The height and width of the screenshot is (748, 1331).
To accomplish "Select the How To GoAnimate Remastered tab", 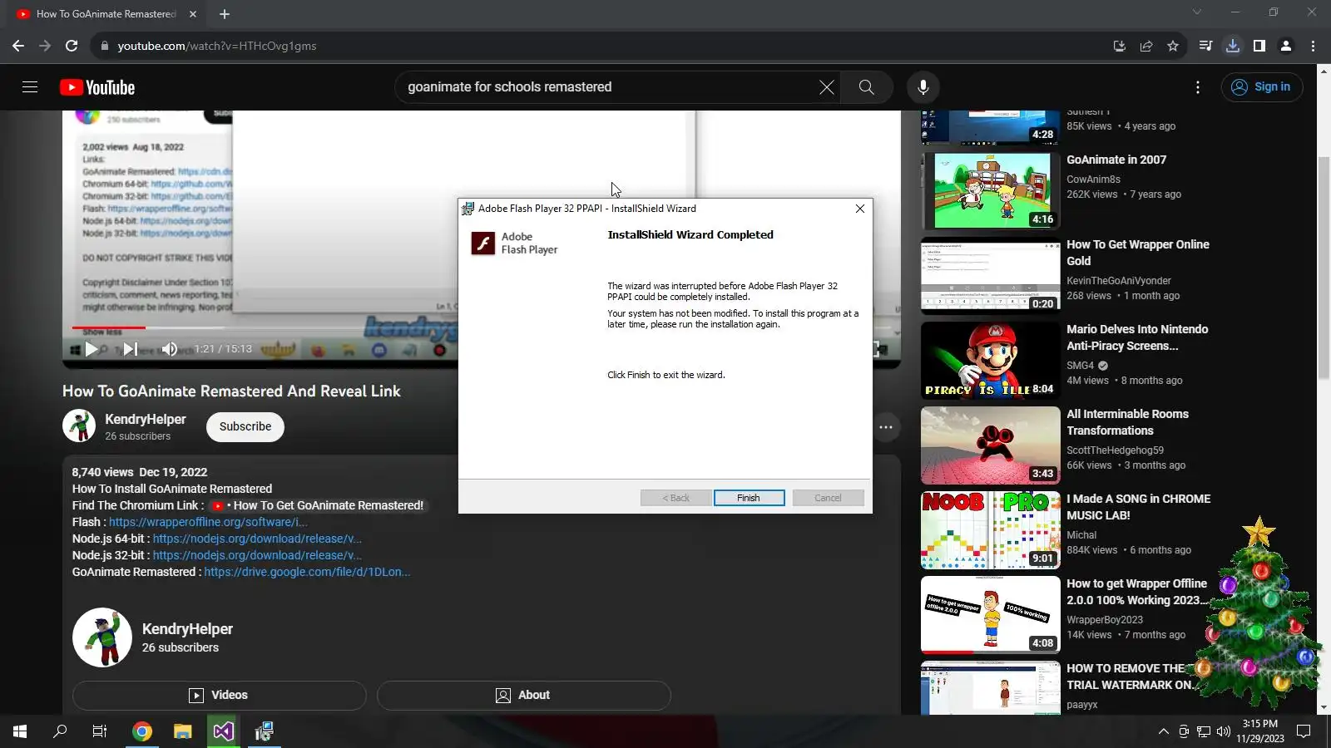I will pyautogui.click(x=106, y=14).
